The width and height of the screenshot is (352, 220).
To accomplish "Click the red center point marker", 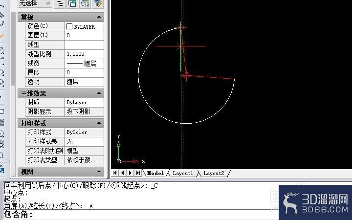I will point(186,76).
